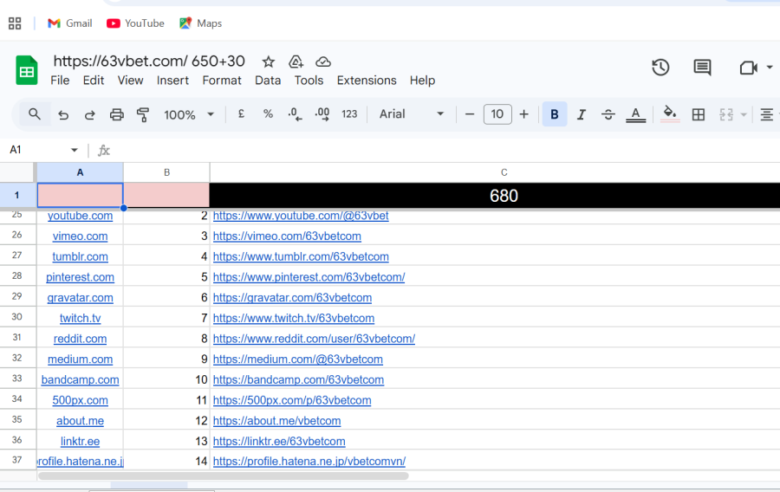Open the Help menu
This screenshot has width=780, height=492.
coord(422,80)
